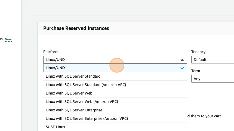Image resolution: width=234 pixels, height=131 pixels.
Task: Click the "them to your cart" text
Action: [x=206, y=116]
